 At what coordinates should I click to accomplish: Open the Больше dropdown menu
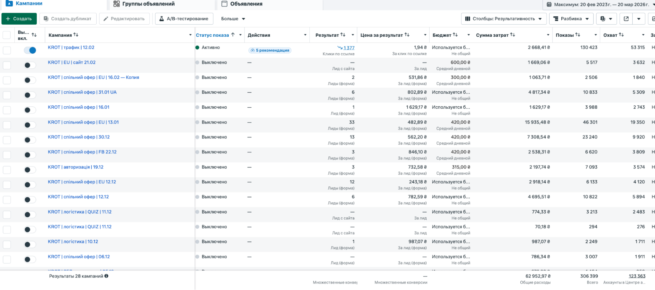pos(233,19)
